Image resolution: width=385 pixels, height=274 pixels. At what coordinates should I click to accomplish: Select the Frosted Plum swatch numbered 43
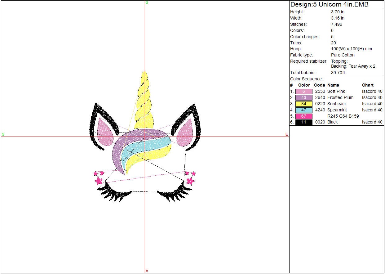point(303,97)
